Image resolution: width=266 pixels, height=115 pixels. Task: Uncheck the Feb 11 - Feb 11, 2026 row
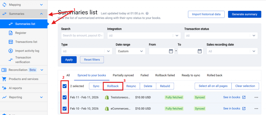coord(65,97)
